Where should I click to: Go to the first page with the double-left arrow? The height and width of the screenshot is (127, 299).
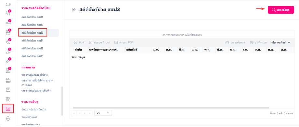[74, 113]
